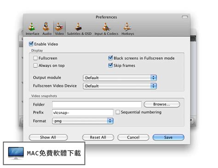Viewport: 218px width, 168px height.
Task: Open the snapshot Format dropdown
Action: pyautogui.click(x=83, y=121)
